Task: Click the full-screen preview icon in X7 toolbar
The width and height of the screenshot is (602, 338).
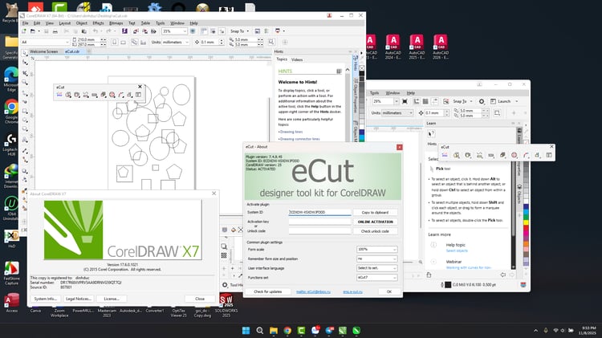Action: (193, 31)
